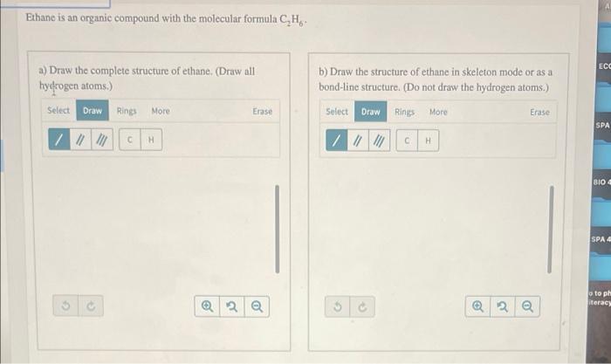Choose hydrogen atom H in panel a

tap(151, 140)
